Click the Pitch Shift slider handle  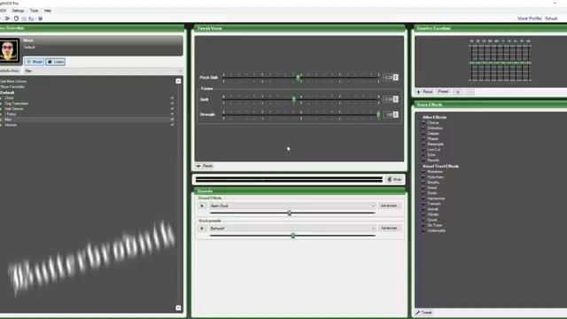298,78
